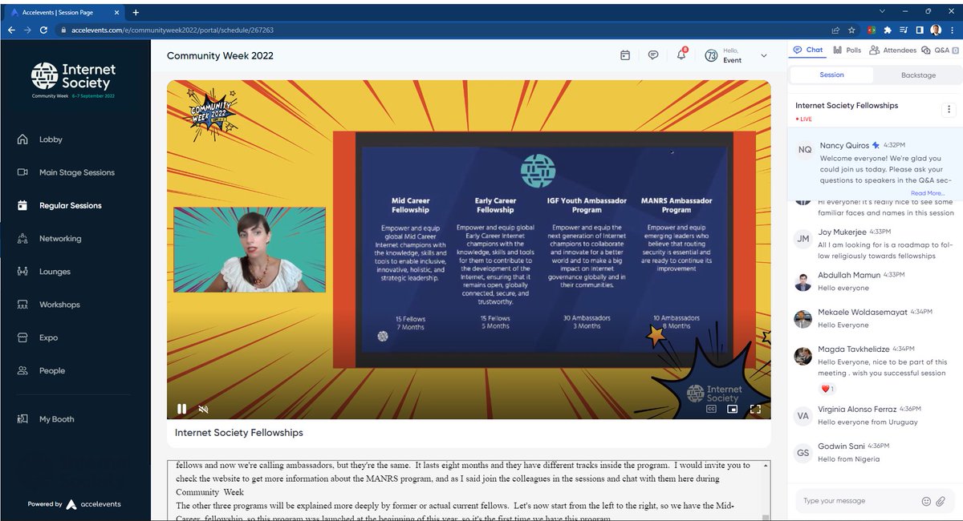Click the Internet Society Fellowships video title
Screen dimensions: 963x521
point(239,432)
